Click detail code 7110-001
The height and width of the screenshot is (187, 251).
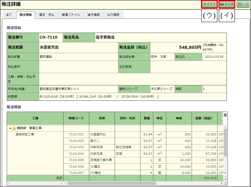[76, 135]
